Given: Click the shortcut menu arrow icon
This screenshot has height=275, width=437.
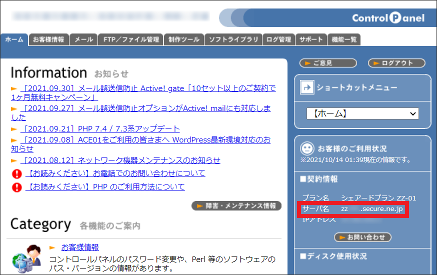Looking at the screenshot, I should pos(306,87).
